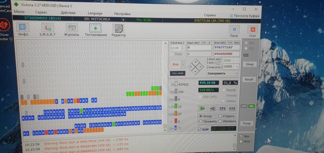The height and width of the screenshot is (153, 324).
Task: Select the Игнор radio option
Action: [x=201, y=116]
